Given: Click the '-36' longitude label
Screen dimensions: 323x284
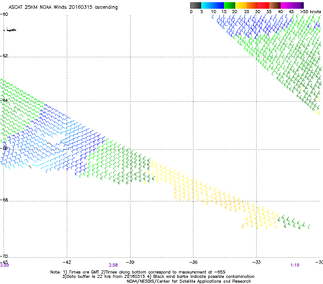Looking at the screenshot, I should coord(193,262).
